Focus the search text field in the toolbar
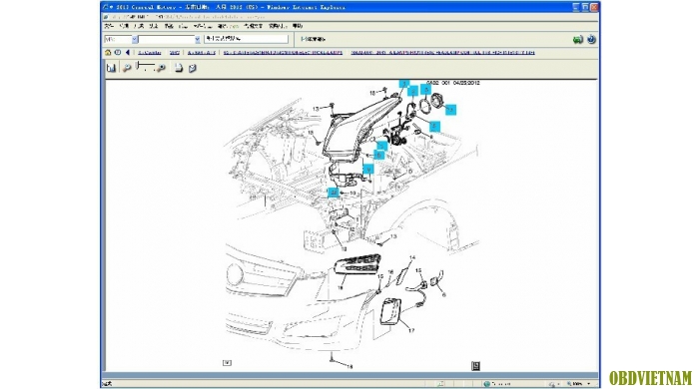The width and height of the screenshot is (699, 389). (246, 39)
